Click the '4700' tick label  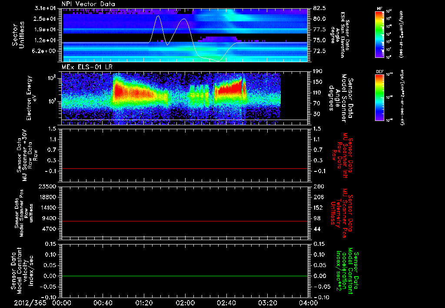[50, 229]
